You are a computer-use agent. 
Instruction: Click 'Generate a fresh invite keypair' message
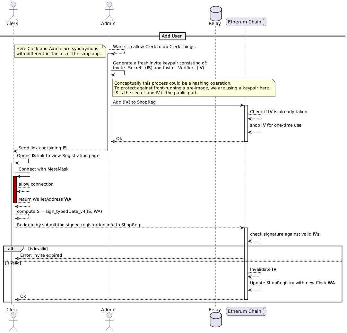[160, 65]
